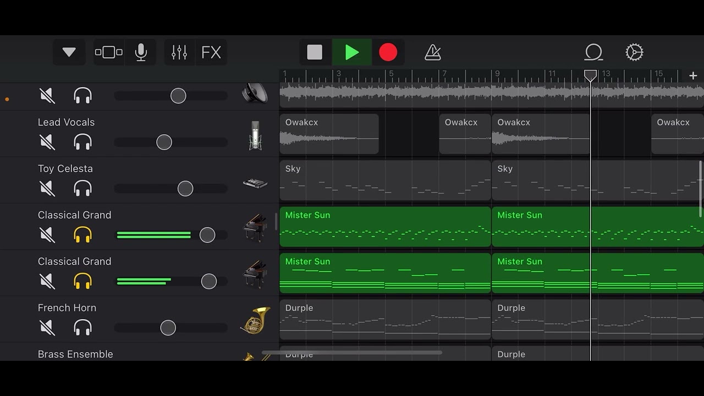This screenshot has width=704, height=396.
Task: Click the track header resize handle
Action: tap(276, 221)
